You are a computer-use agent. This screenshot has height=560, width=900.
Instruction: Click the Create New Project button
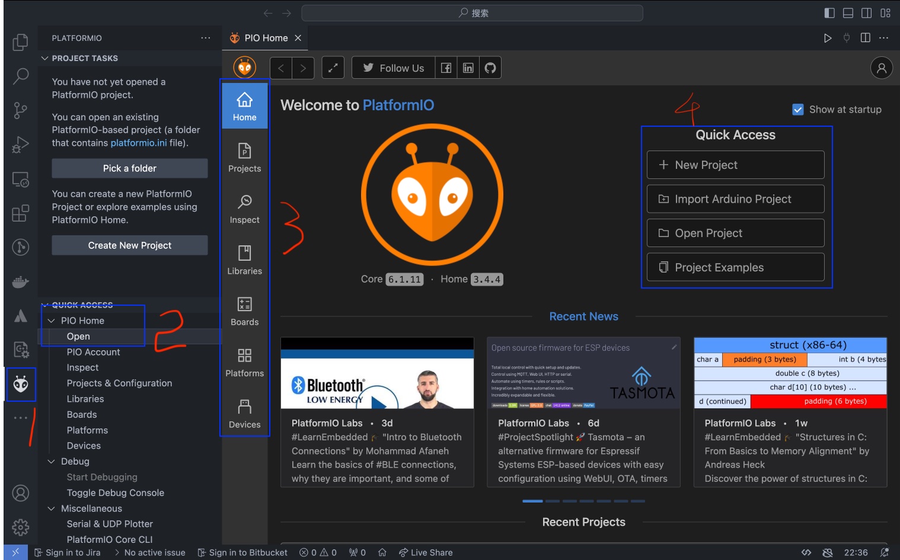click(130, 245)
